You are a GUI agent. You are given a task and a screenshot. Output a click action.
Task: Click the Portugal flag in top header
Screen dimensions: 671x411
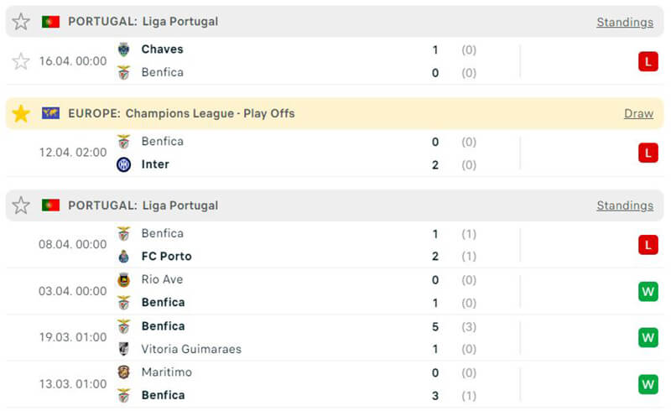coord(50,22)
